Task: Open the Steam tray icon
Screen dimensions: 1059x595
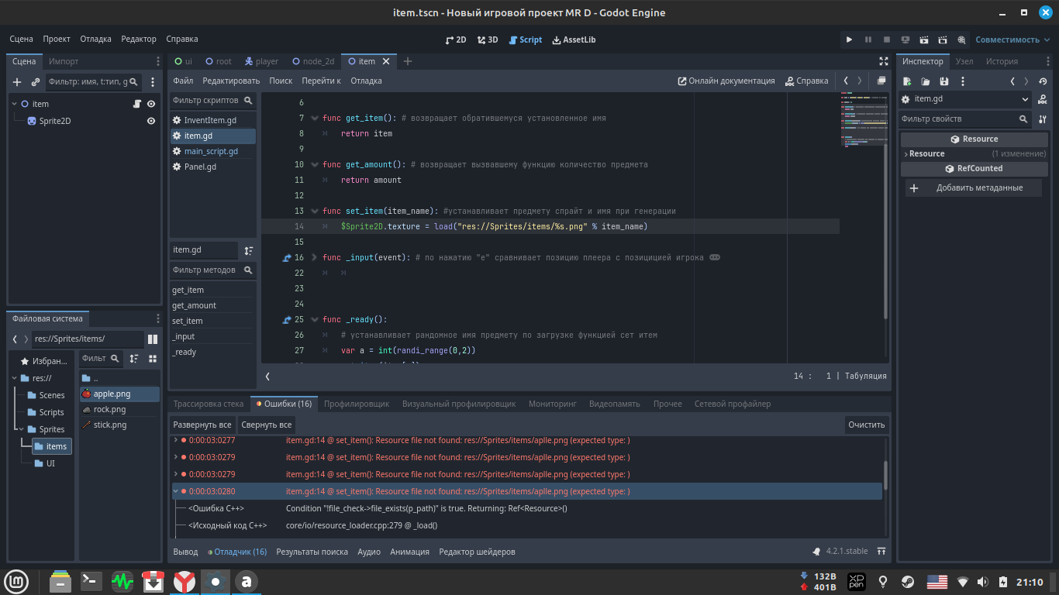Action: [907, 582]
